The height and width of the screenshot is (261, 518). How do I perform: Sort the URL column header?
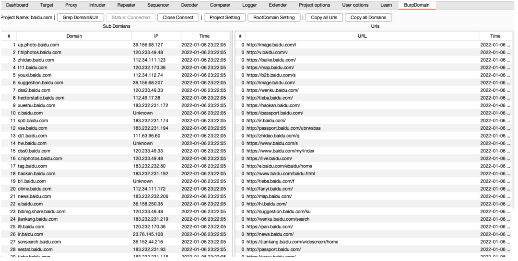point(359,36)
